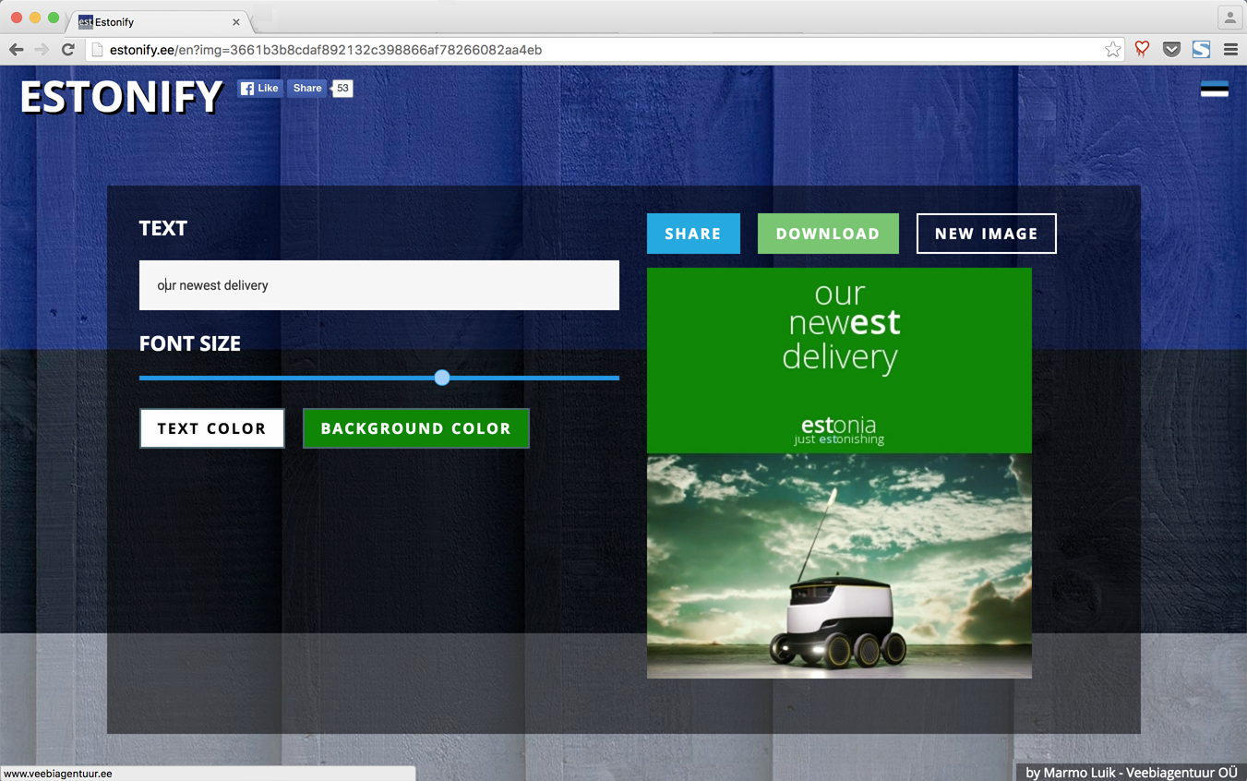Click the browser back arrow
The width and height of the screenshot is (1247, 781).
coord(17,50)
